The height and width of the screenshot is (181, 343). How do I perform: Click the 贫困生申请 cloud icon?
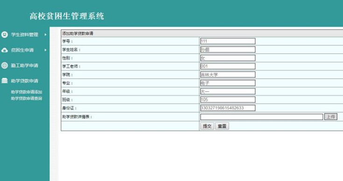click(x=4, y=50)
